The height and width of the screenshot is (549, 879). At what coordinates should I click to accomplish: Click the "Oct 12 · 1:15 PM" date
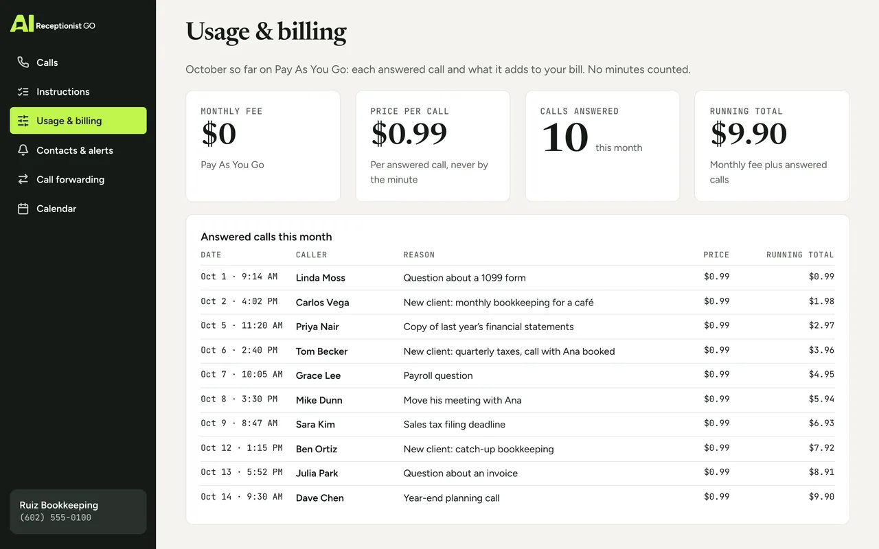click(242, 447)
